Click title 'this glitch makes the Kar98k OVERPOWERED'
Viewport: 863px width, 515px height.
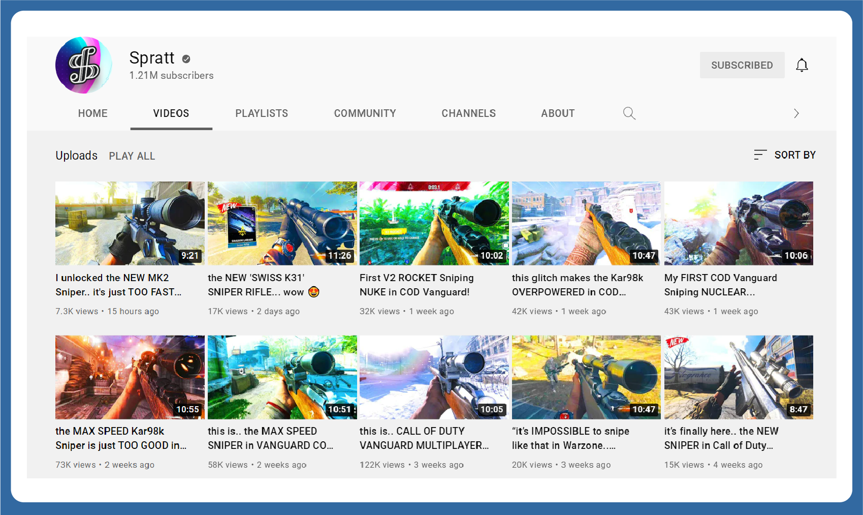578,285
